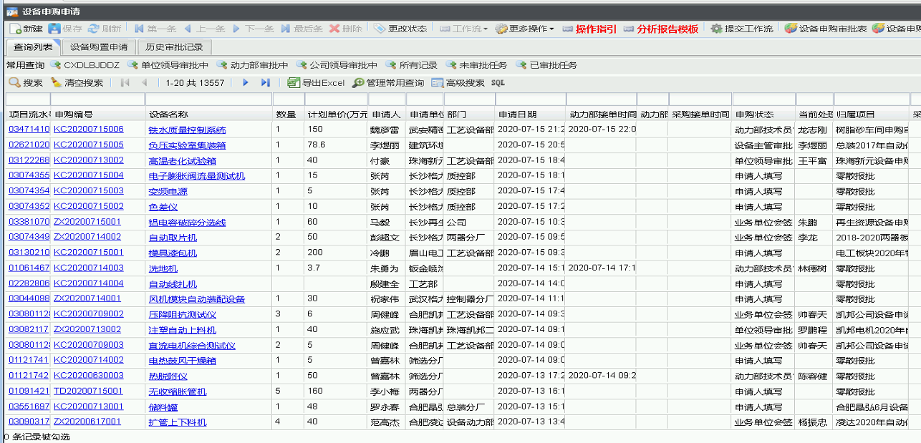Click 更改状态 (Change status) button
The height and width of the screenshot is (443, 921).
pos(400,29)
